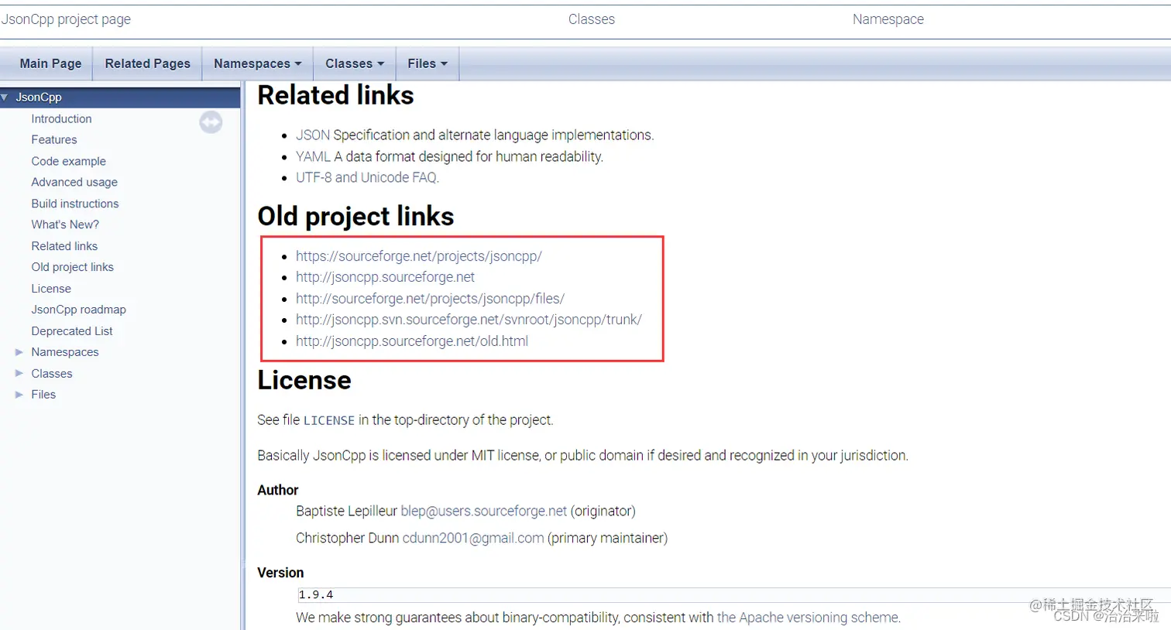The width and height of the screenshot is (1171, 630).
Task: Select Files label in sidebar tree
Action: click(x=43, y=395)
